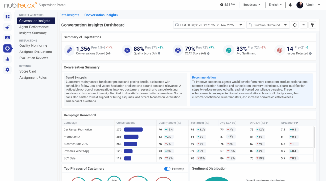Image resolution: width=326 pixels, height=181 pixels.
Task: Click the Quality Score QC badge icon
Action: tap(127, 50)
